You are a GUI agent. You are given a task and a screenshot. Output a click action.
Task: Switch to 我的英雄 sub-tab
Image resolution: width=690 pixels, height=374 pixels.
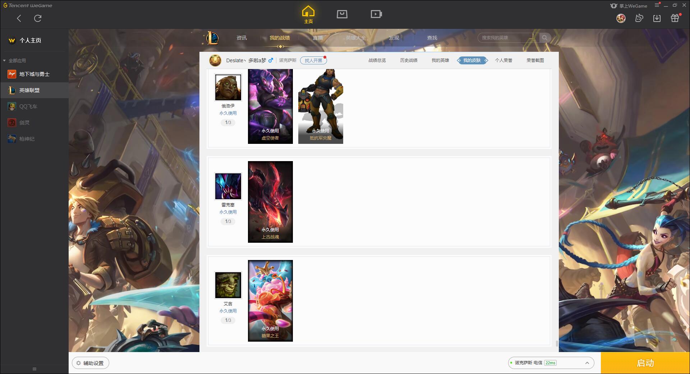click(440, 60)
